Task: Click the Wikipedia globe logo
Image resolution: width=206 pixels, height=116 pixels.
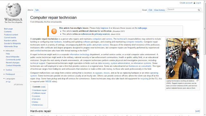Action: 13,10
